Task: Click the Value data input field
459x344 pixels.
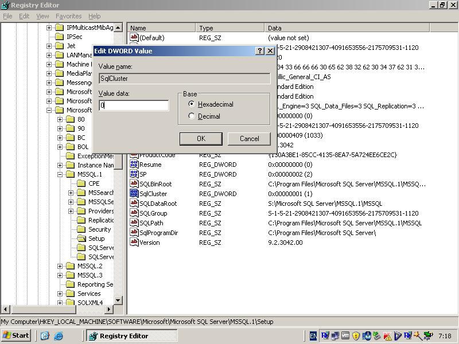Action: coord(134,105)
